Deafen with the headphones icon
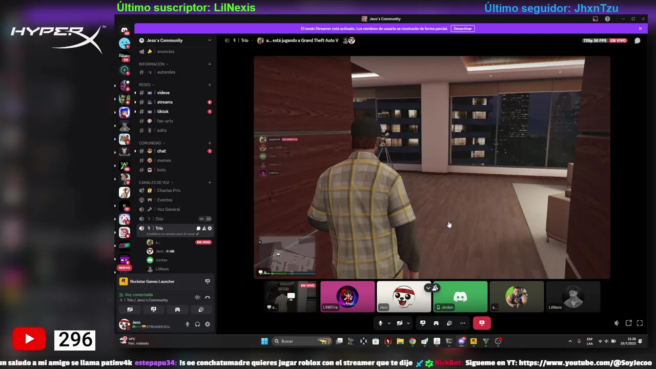The height and width of the screenshot is (369, 656). click(197, 324)
